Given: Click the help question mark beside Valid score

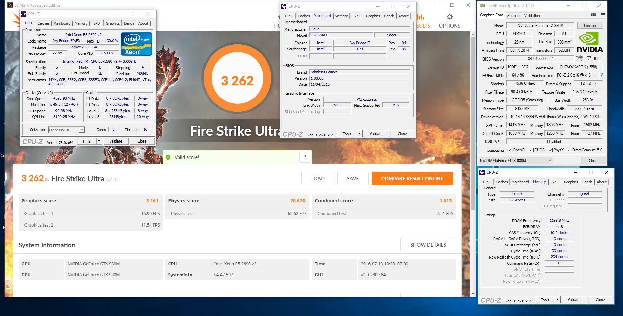Looking at the screenshot, I should (305, 157).
